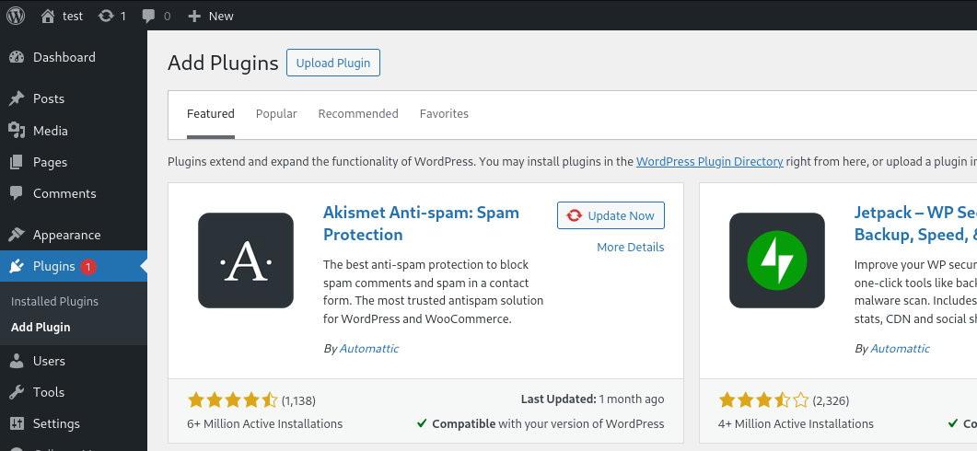
Task: Click the Jetpack plugin icon thumbnail
Action: [777, 260]
